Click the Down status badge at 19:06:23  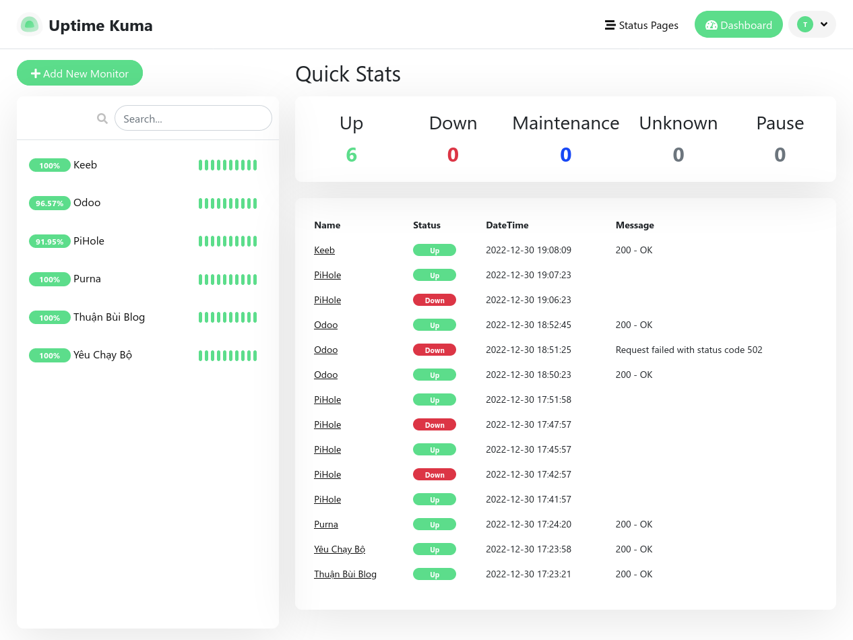pyautogui.click(x=434, y=300)
